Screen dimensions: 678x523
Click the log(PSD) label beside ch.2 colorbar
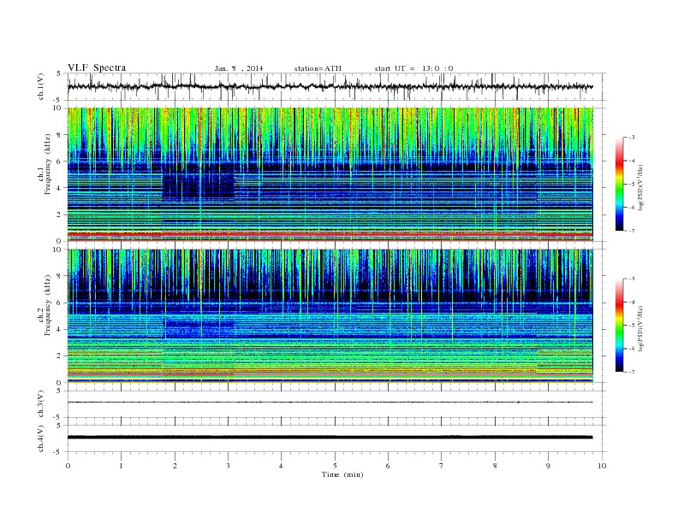[x=642, y=328]
